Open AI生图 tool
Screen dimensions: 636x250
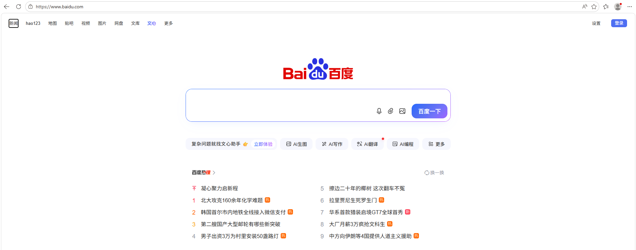point(296,144)
